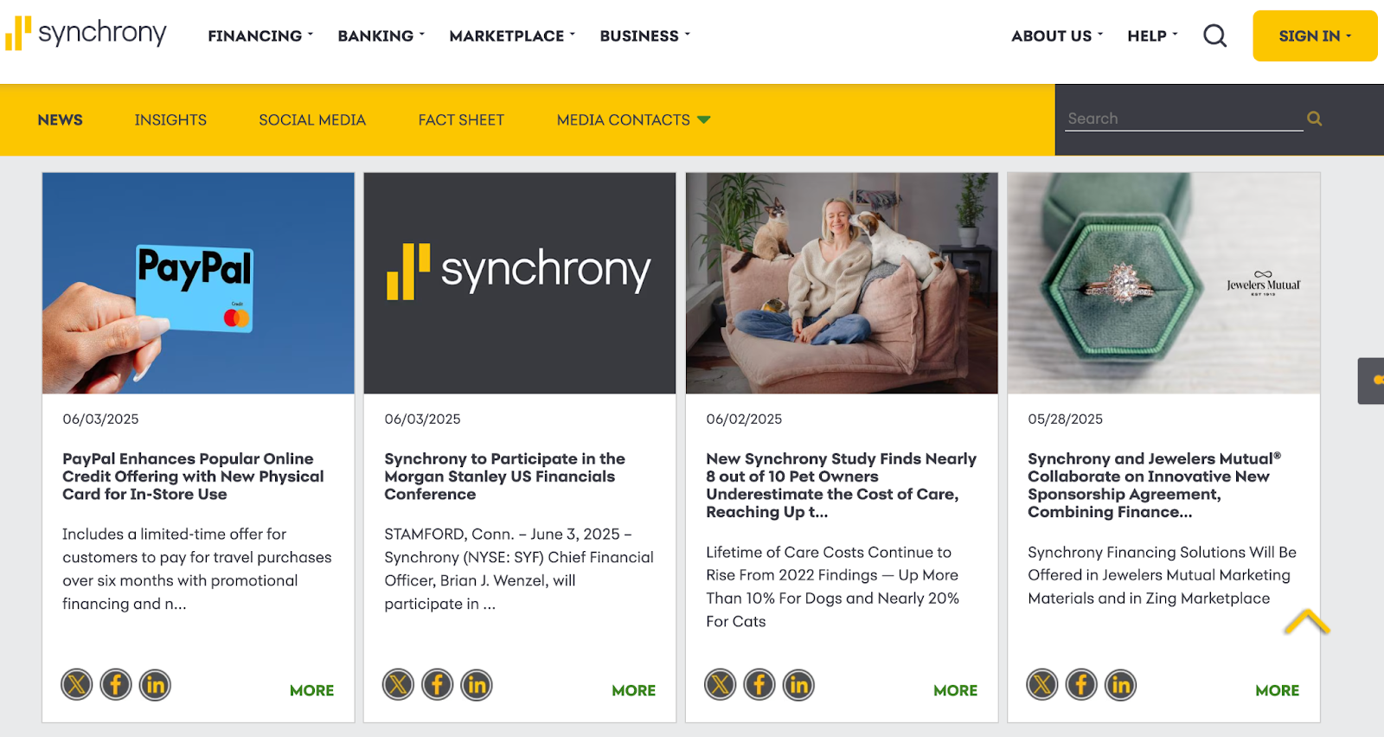
Task: Share Morgan Stanley article on LinkedIn
Action: (477, 685)
